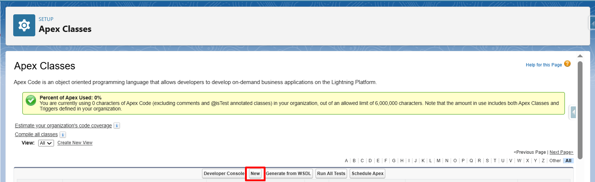
Task: Filter classes by letter M
Action: click(439, 161)
